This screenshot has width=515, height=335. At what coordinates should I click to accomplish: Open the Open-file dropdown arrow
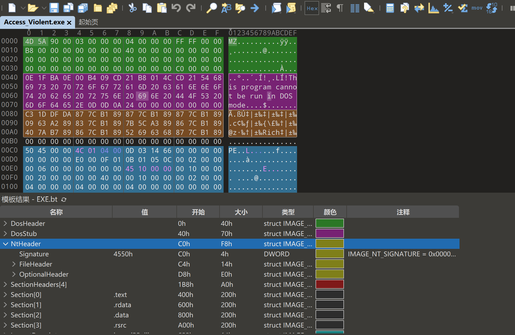44,8
